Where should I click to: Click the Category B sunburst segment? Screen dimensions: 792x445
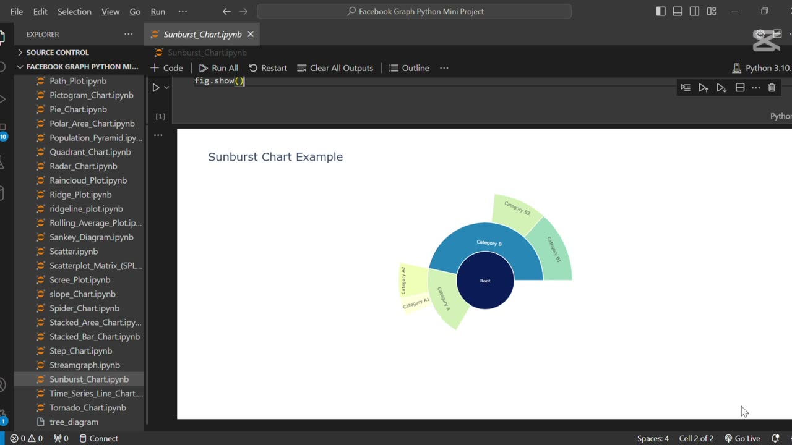489,242
